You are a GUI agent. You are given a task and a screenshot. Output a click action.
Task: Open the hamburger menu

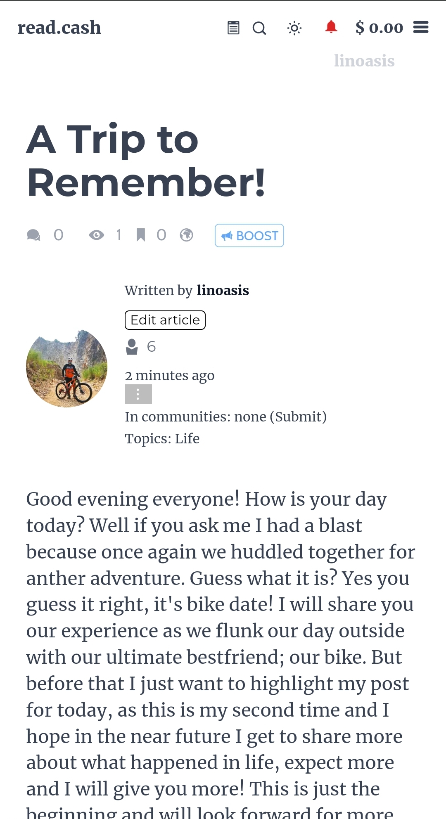(x=421, y=27)
